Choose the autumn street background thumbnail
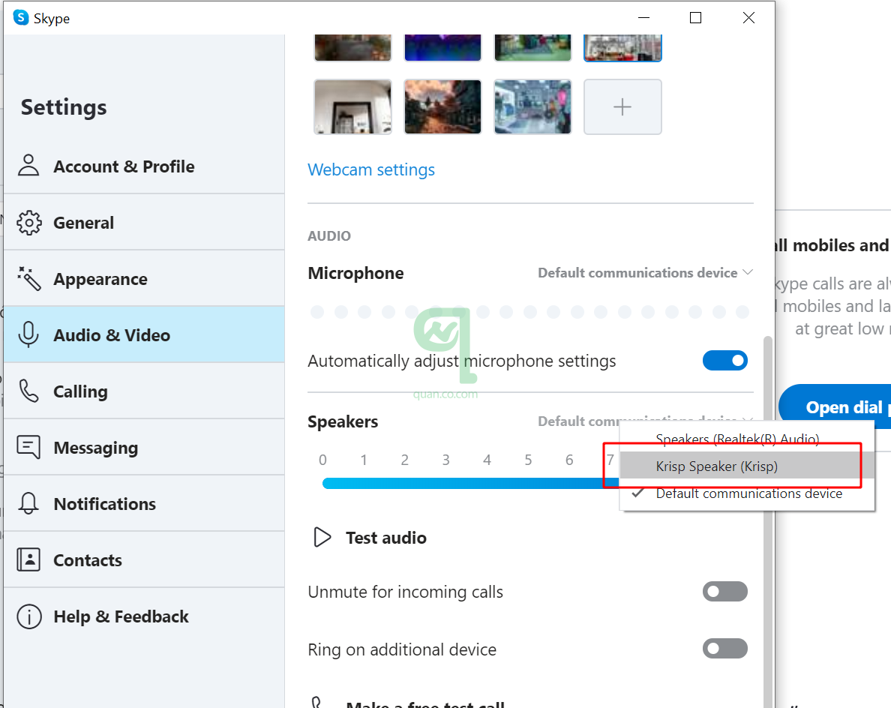Image resolution: width=891 pixels, height=708 pixels. coord(442,106)
